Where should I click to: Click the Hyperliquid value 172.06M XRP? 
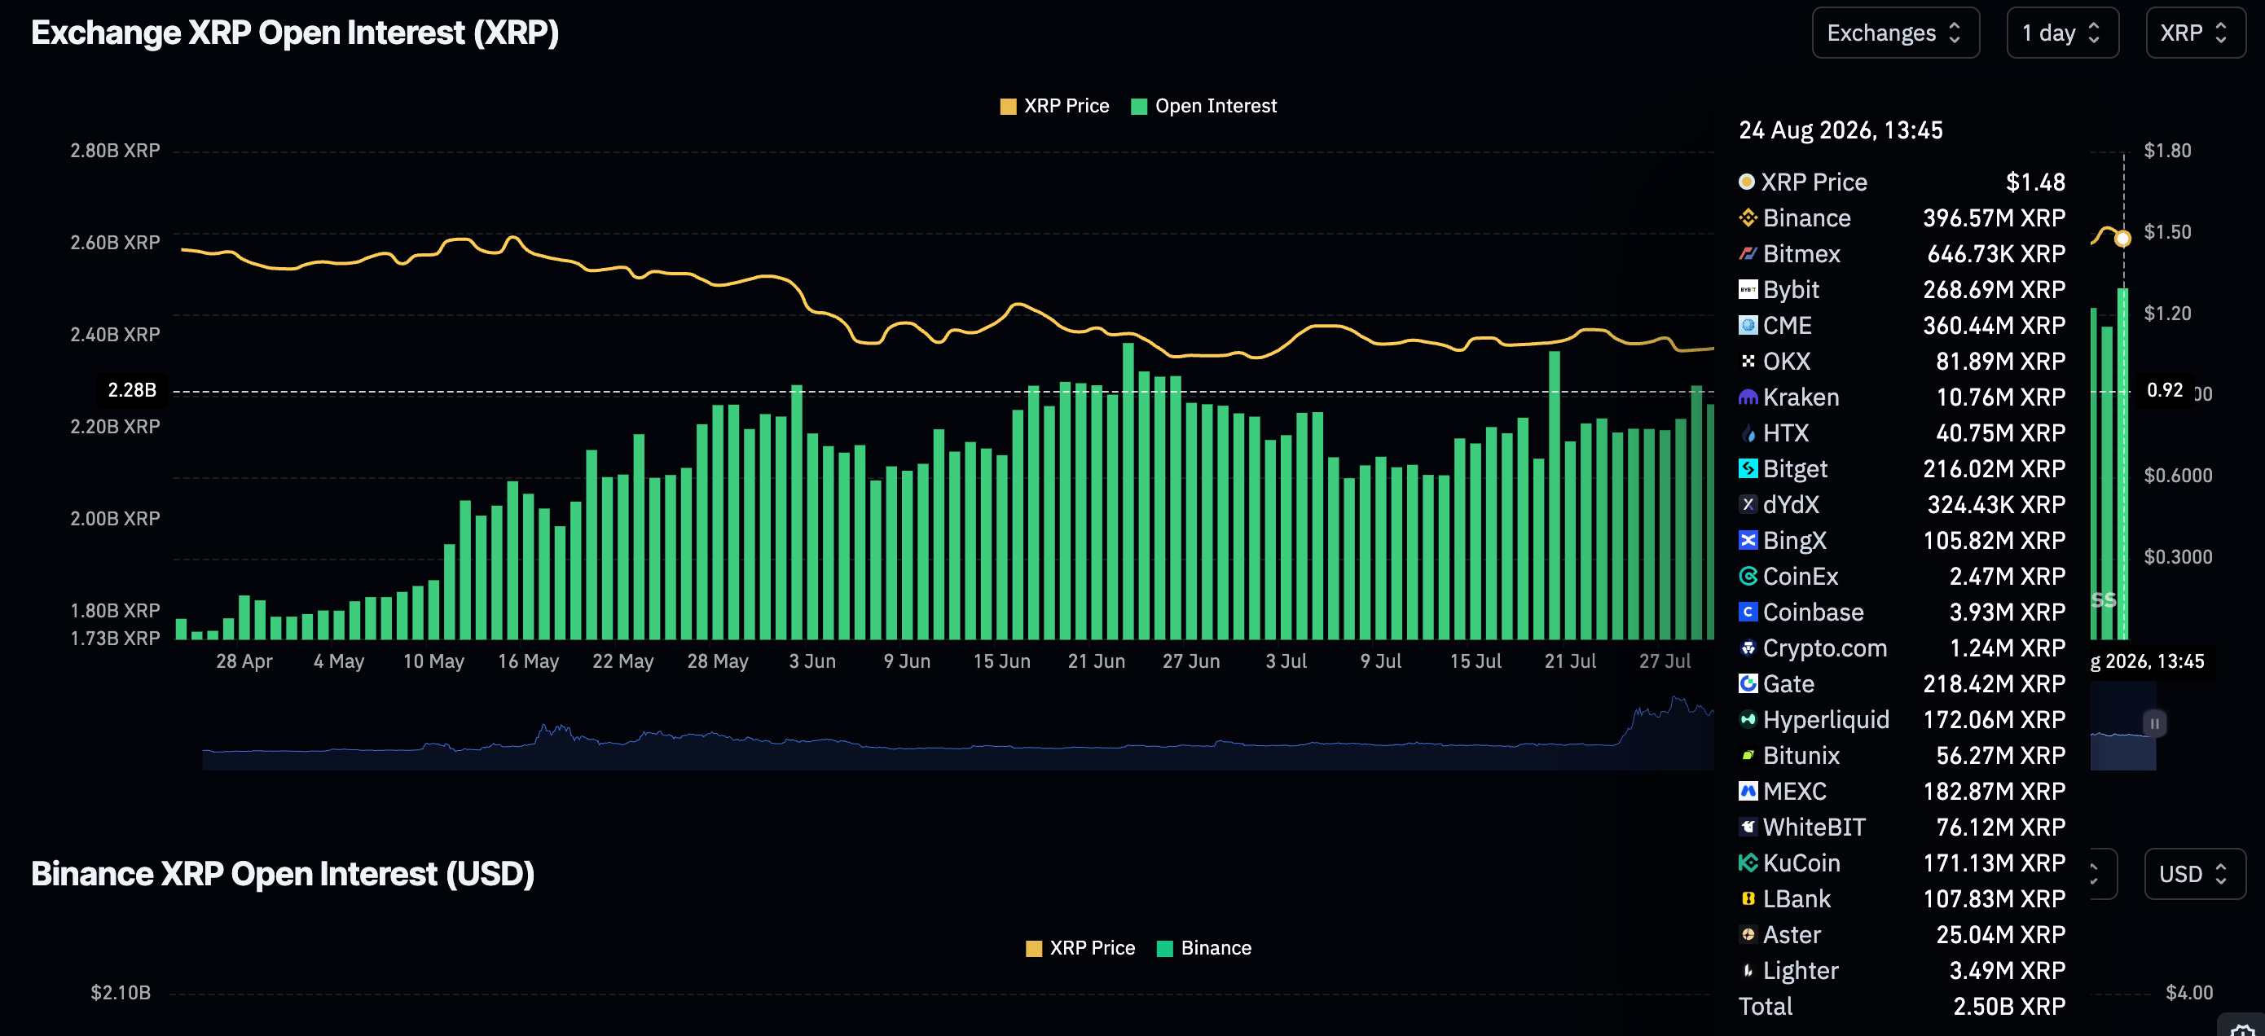coord(1994,720)
